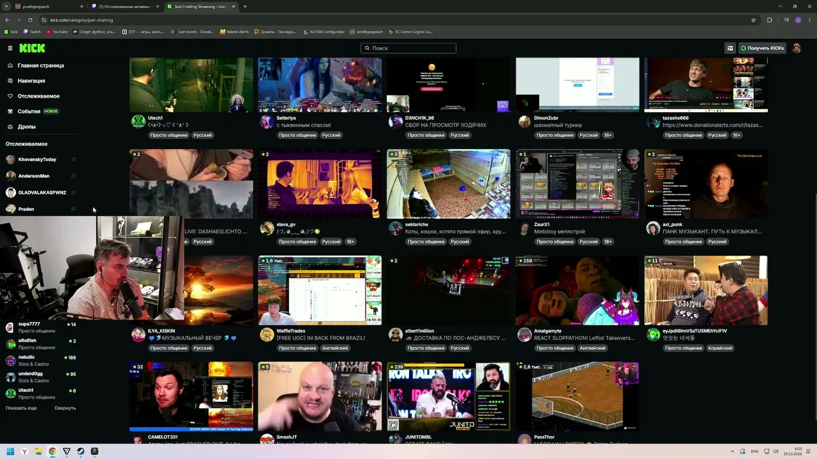
Task: Click Показать еще in the sidebar
Action: 21,408
